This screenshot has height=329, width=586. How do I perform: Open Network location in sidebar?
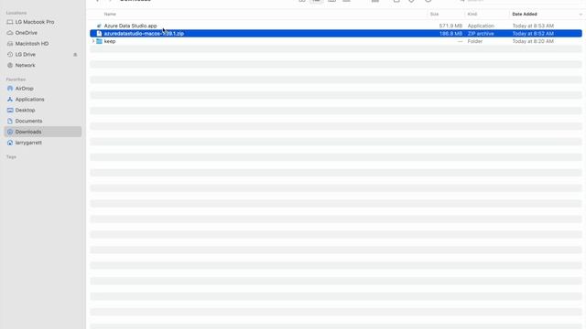(25, 65)
